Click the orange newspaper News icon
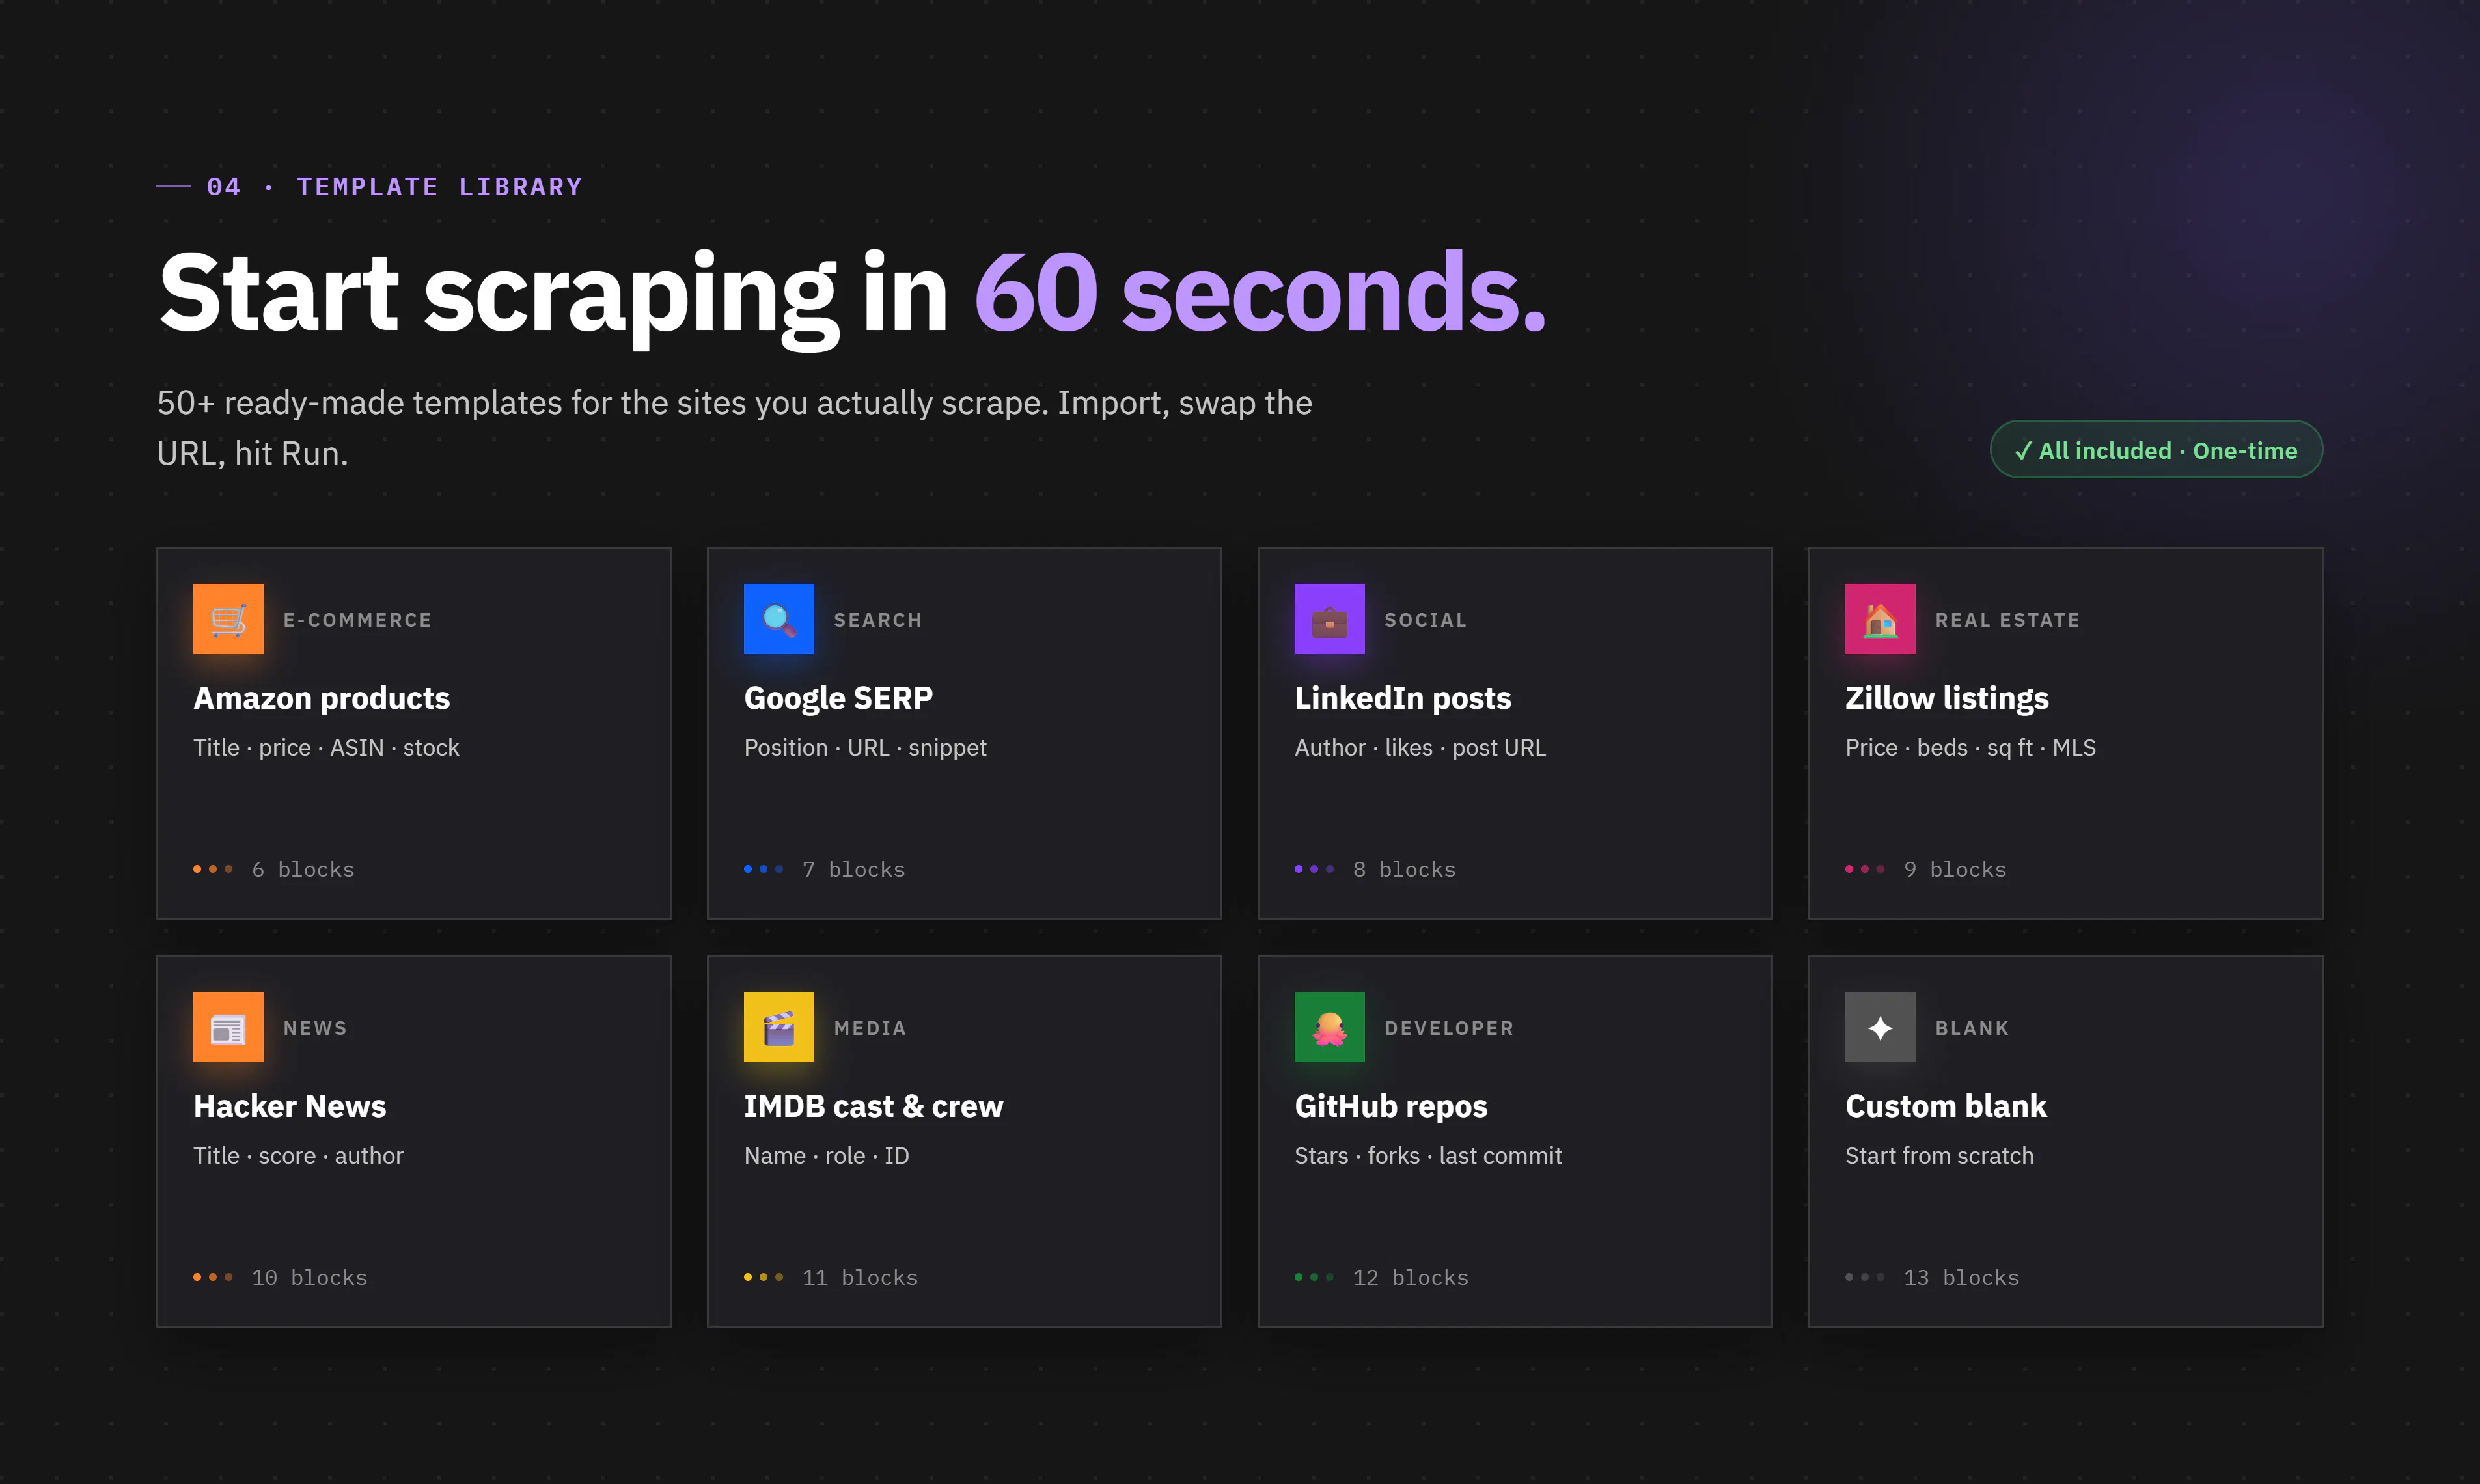 [x=228, y=1027]
